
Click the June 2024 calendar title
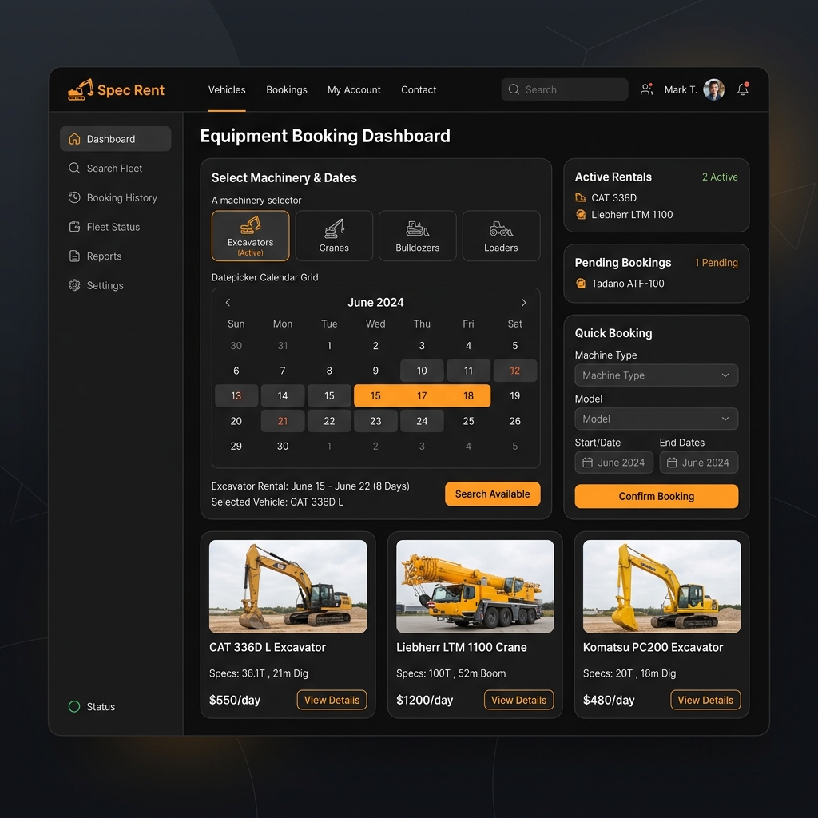375,302
